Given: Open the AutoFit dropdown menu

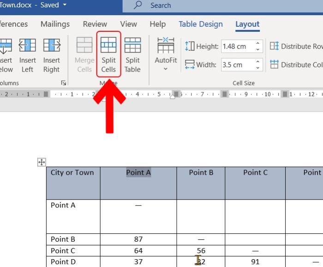Looking at the screenshot, I should point(166,54).
